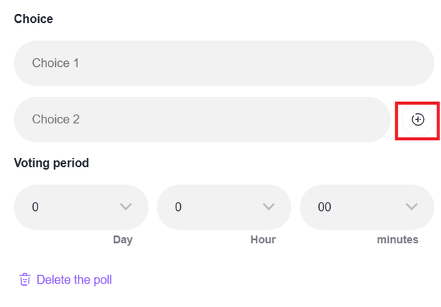
Task: Open the Hour voting period dropdown
Action: click(x=223, y=207)
